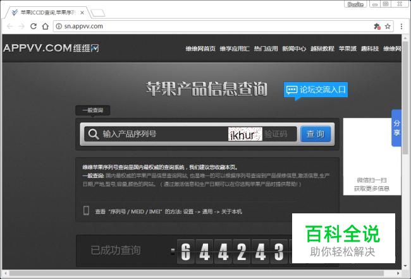Select the 一般查询 tab
The height and width of the screenshot is (279, 411).
coord(93,110)
